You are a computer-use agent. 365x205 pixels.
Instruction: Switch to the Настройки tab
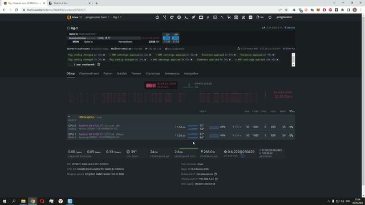click(191, 73)
